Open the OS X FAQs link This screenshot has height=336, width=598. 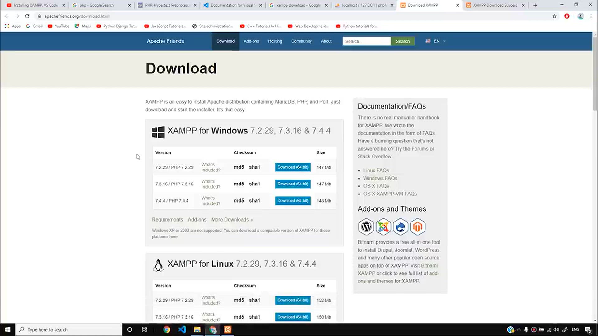click(x=376, y=186)
